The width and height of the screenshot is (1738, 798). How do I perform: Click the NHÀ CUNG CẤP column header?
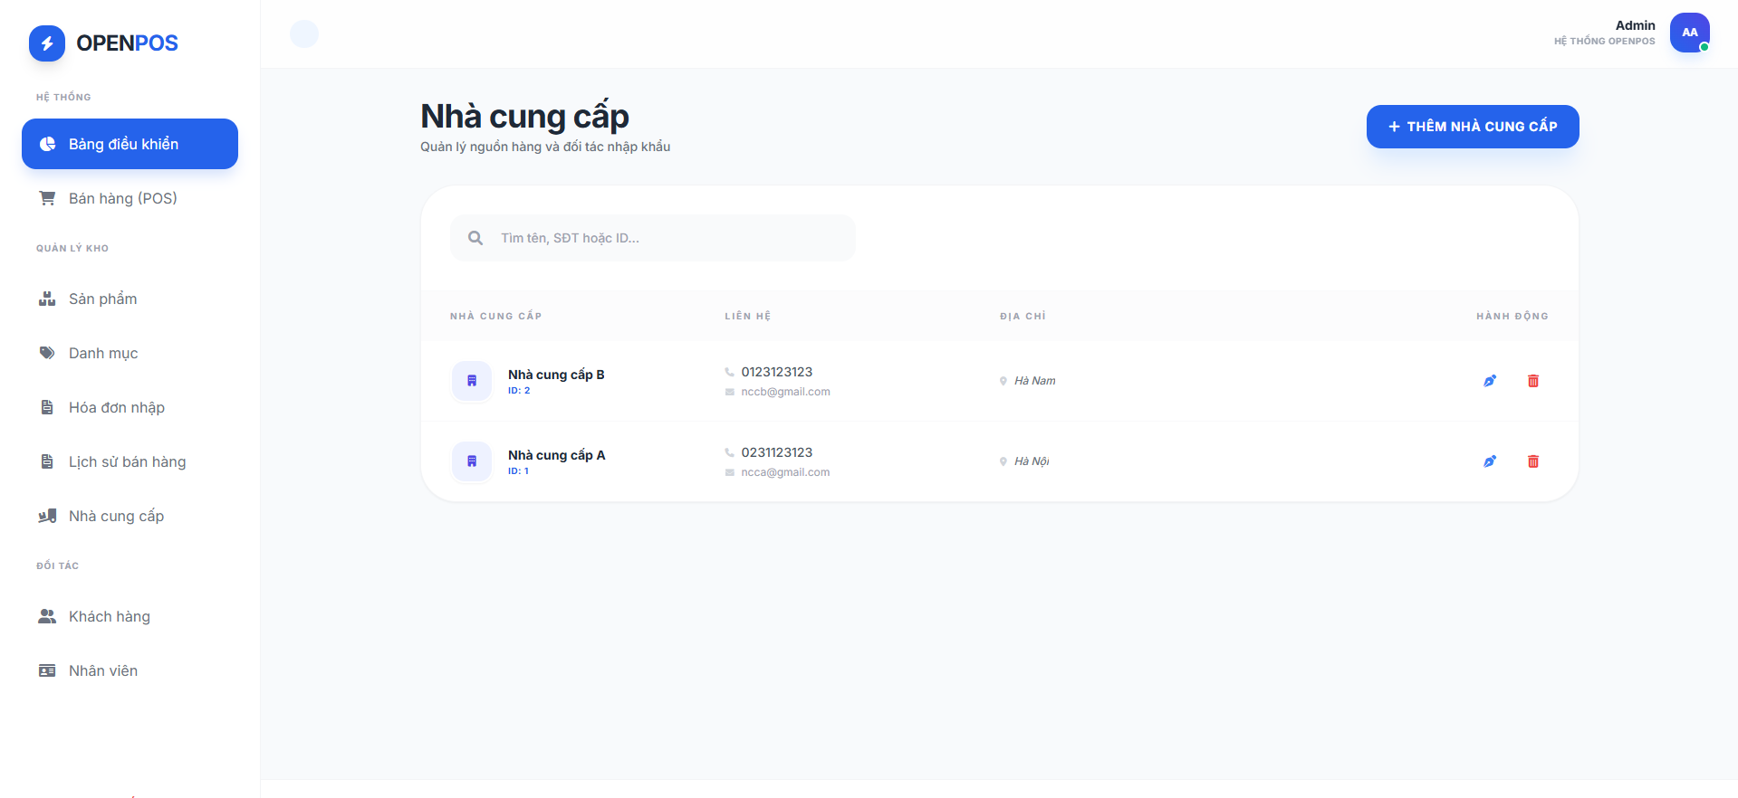pos(496,316)
